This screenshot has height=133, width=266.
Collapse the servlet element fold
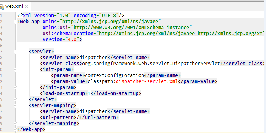pos(15,52)
